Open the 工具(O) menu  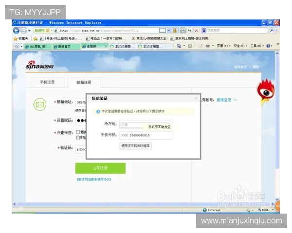(x=257, y=46)
